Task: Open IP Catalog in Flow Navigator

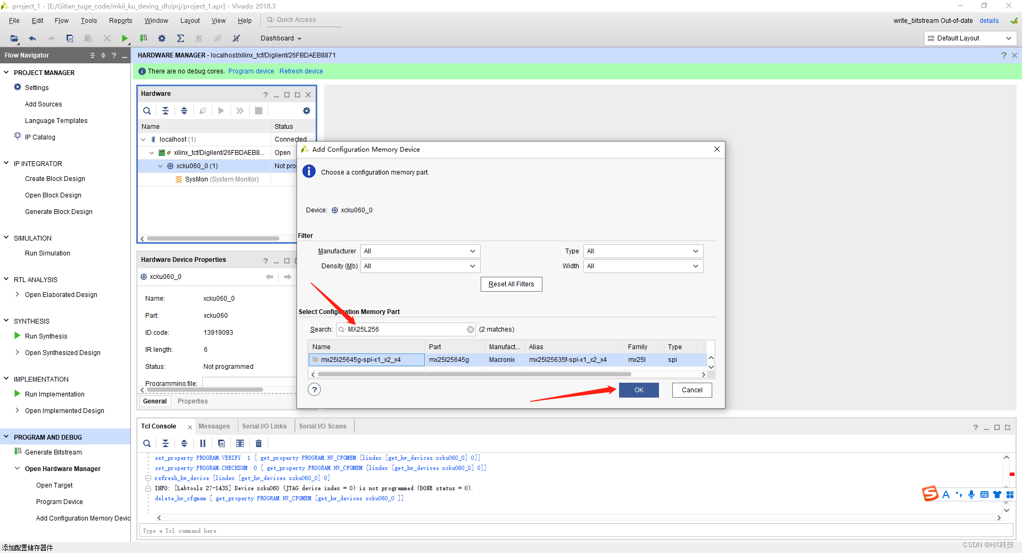Action: (x=40, y=137)
